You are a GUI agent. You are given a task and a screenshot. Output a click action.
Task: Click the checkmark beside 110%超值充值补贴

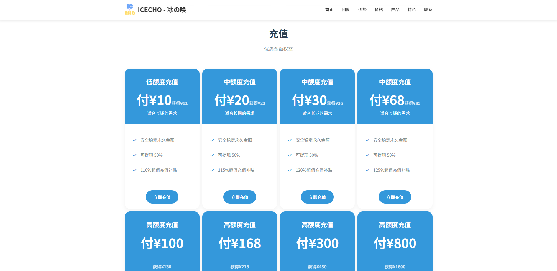135,170
